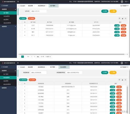Viewport: 130px width, 114px height.
Task: Delete supplier row with ID 6
Action: (119, 103)
